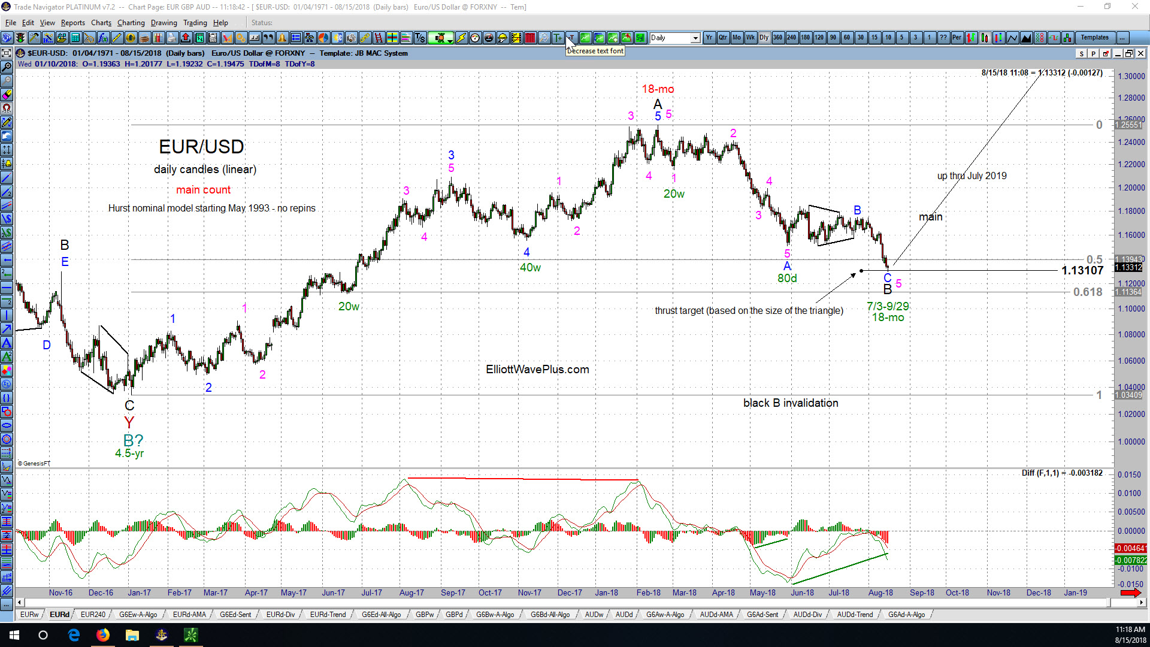Click the lightning bolt toolbar icon
This screenshot has height=647, width=1150.
[x=461, y=38]
